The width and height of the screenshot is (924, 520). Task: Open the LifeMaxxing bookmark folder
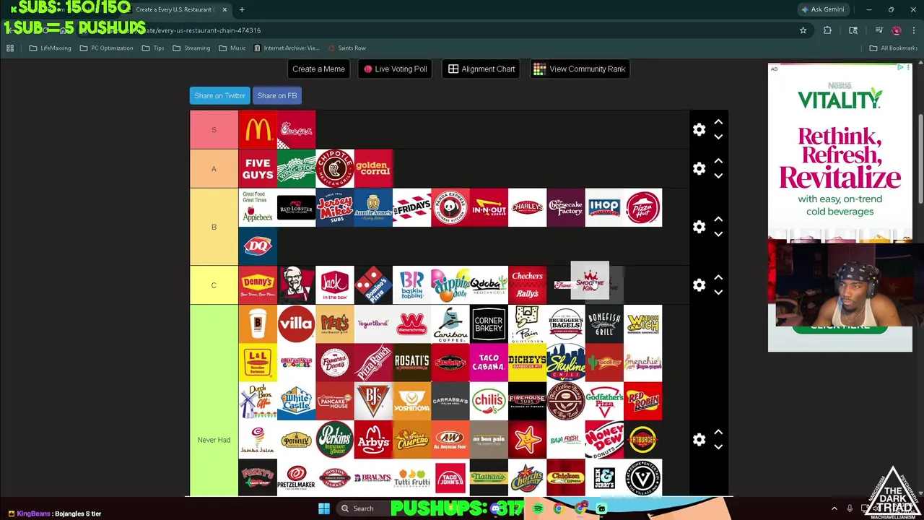50,48
